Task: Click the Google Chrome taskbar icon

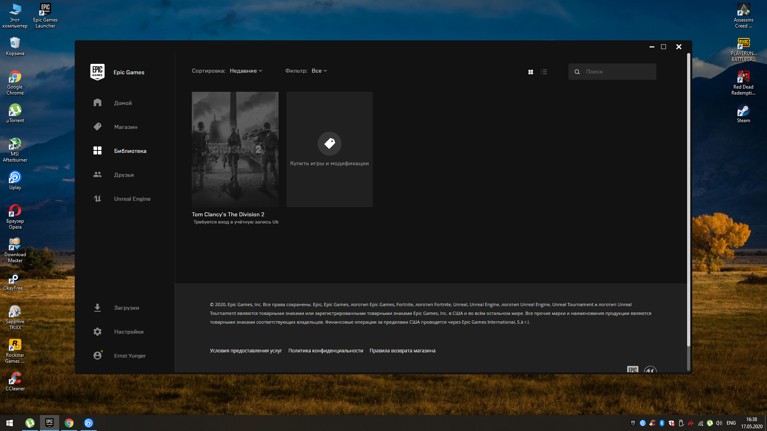Action: pyautogui.click(x=69, y=423)
